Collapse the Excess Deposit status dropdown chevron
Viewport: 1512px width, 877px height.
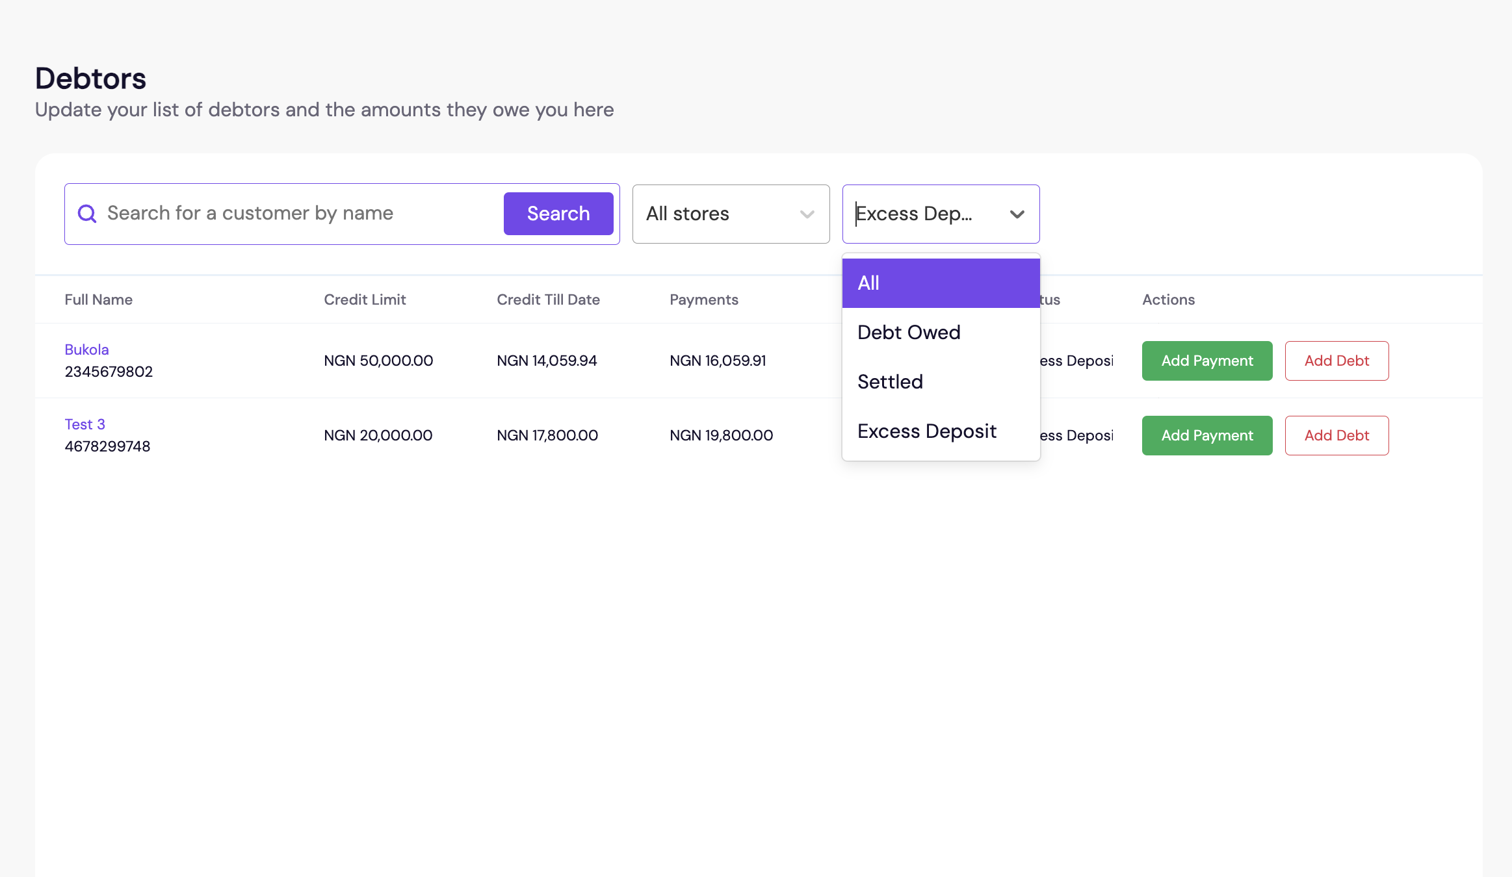pos(1017,214)
